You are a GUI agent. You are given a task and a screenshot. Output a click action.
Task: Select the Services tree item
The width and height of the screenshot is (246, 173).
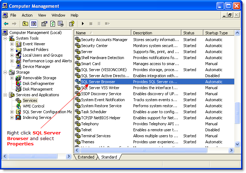click(30, 100)
